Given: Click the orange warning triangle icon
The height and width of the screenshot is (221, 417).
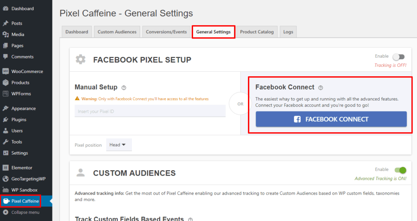Looking at the screenshot, I should (77, 99).
